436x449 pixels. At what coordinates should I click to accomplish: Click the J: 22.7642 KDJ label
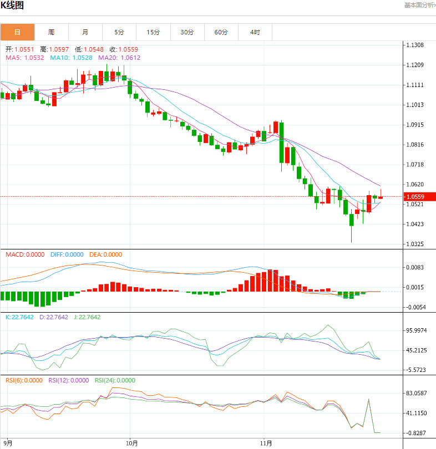tap(87, 317)
